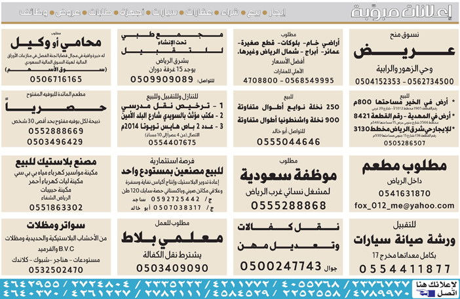Click phone number 0552888669
The width and height of the screenshot is (460, 299).
coord(56,131)
